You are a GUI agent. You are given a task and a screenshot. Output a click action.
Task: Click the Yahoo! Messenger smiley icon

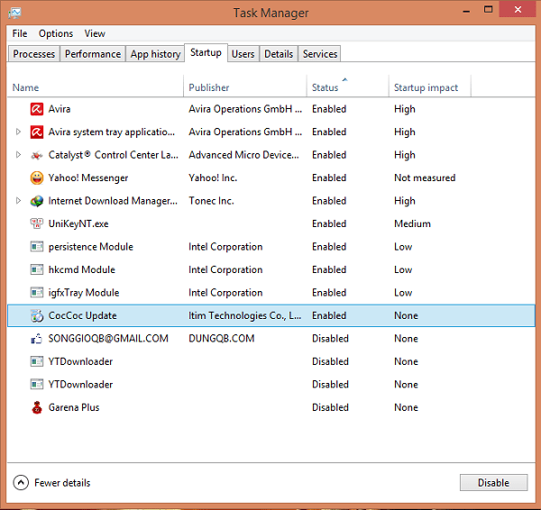(37, 178)
